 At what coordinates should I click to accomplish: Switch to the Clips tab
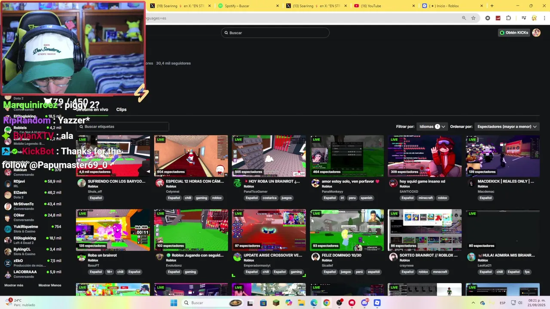pos(121,109)
